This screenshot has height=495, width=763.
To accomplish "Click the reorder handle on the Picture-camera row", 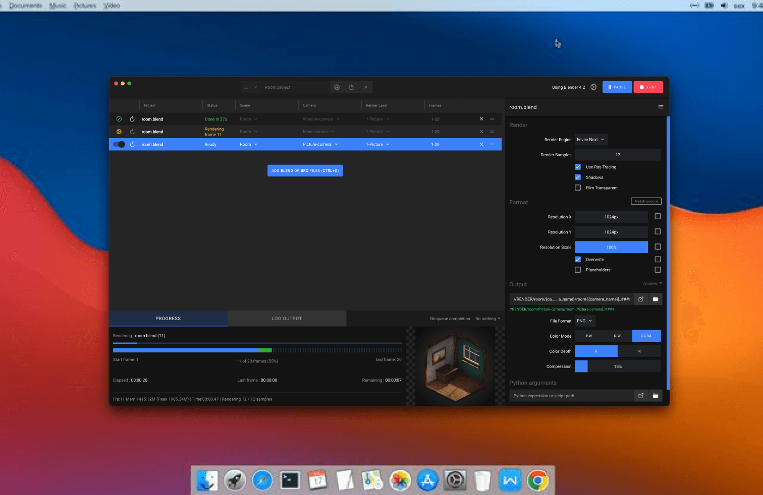I will (x=492, y=144).
